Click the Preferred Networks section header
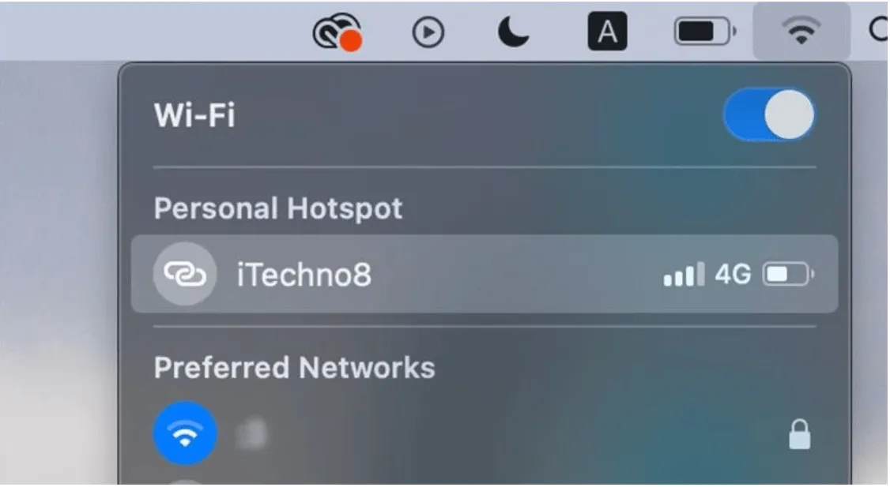The height and width of the screenshot is (487, 890). [x=295, y=367]
